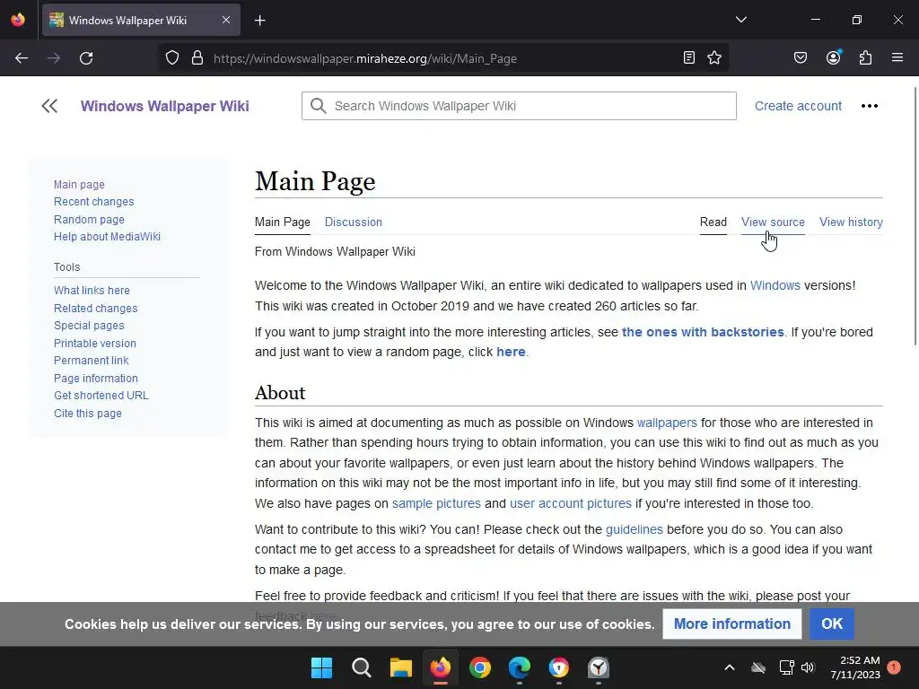Open the Firefox hamburger menu
The image size is (919, 689).
(x=897, y=57)
